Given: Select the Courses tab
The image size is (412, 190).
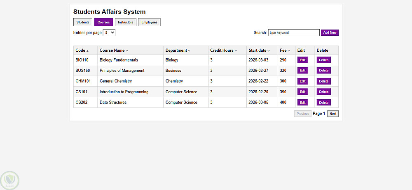Looking at the screenshot, I should click(103, 22).
